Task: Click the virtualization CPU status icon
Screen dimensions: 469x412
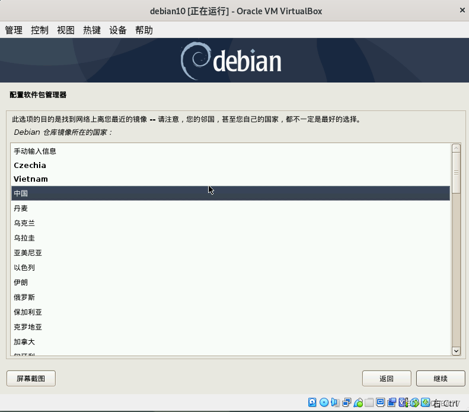Action: (x=403, y=403)
